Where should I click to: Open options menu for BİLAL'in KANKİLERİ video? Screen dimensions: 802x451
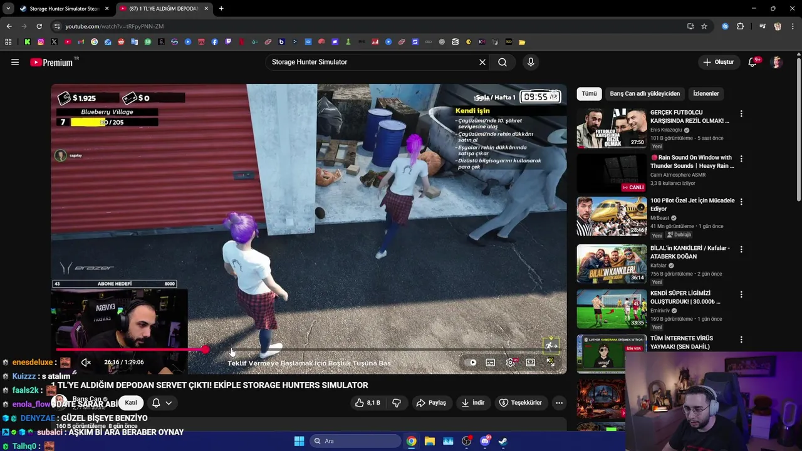[741, 249]
